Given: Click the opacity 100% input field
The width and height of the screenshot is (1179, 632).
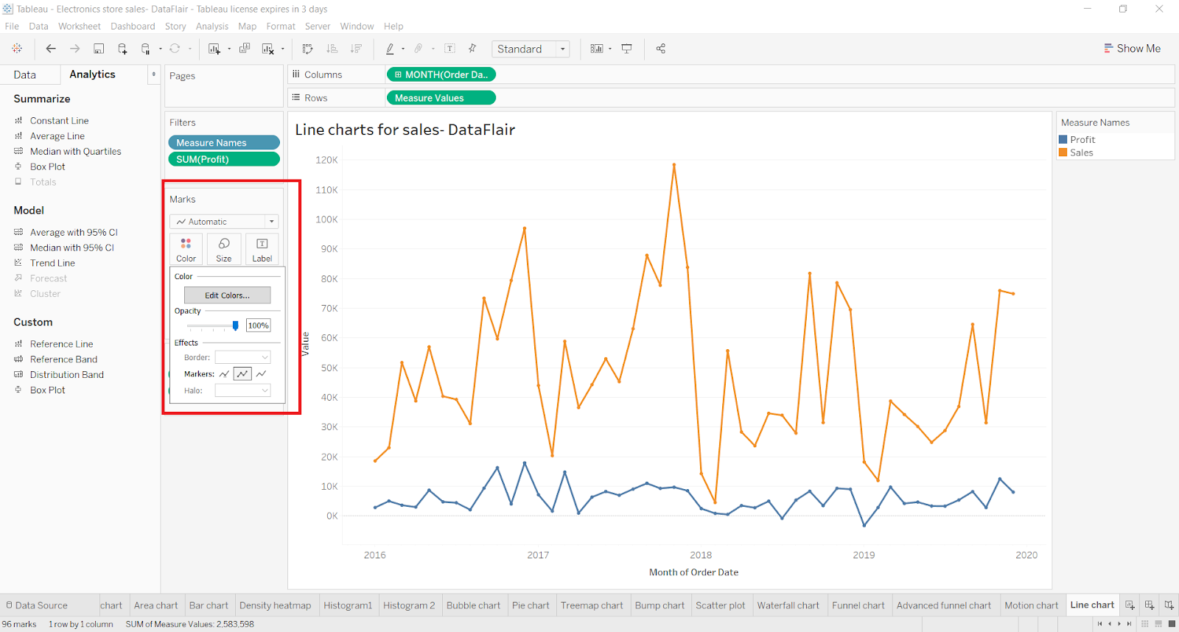Looking at the screenshot, I should pos(259,326).
